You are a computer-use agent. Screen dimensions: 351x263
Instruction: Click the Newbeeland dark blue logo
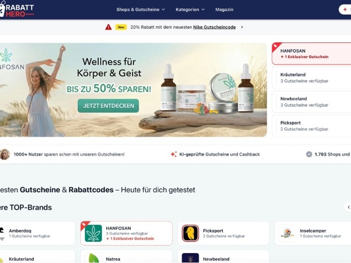coord(190,258)
